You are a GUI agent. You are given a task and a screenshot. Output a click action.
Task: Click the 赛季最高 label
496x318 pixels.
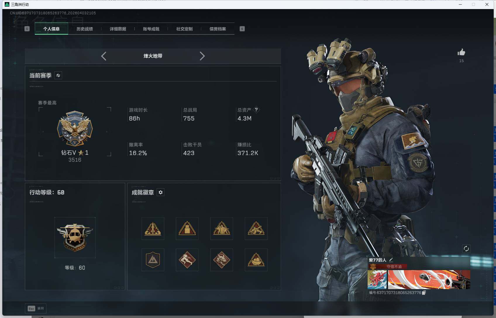47,103
